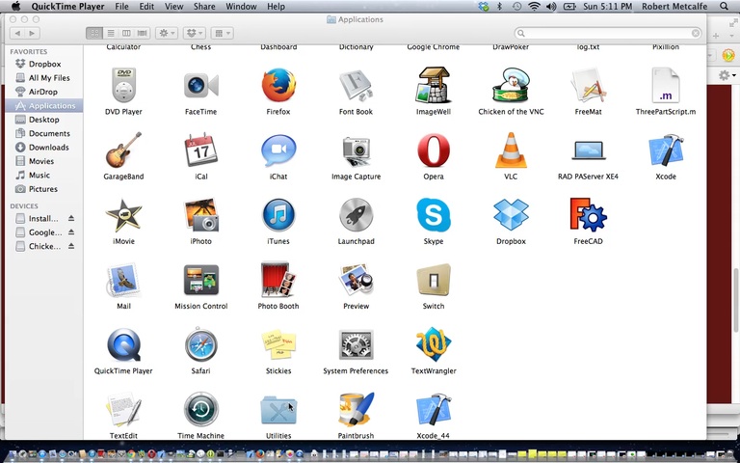Viewport: 740px width, 463px height.
Task: Click the Mail stamp icon
Action: [x=123, y=280]
